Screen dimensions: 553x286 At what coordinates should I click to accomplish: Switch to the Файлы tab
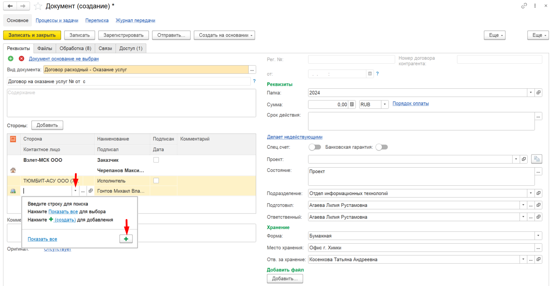45,49
